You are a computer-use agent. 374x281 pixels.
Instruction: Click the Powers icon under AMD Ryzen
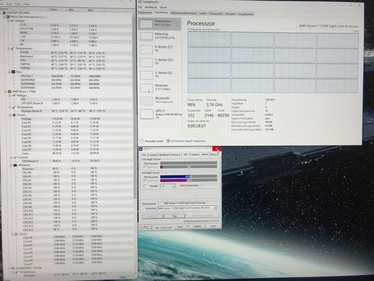[14, 115]
